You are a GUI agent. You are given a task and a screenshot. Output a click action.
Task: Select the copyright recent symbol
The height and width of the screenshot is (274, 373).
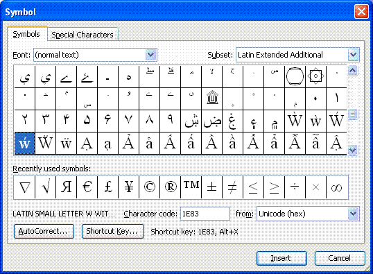coord(149,187)
